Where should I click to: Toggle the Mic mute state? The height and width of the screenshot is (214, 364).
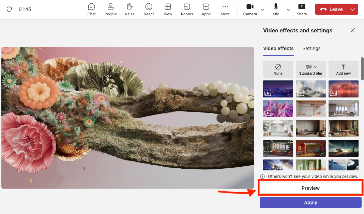[x=276, y=10]
